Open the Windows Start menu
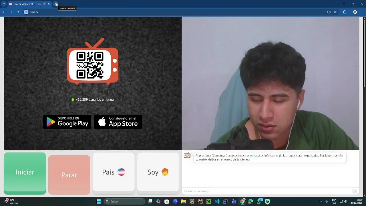The image size is (366, 206). coord(99,201)
